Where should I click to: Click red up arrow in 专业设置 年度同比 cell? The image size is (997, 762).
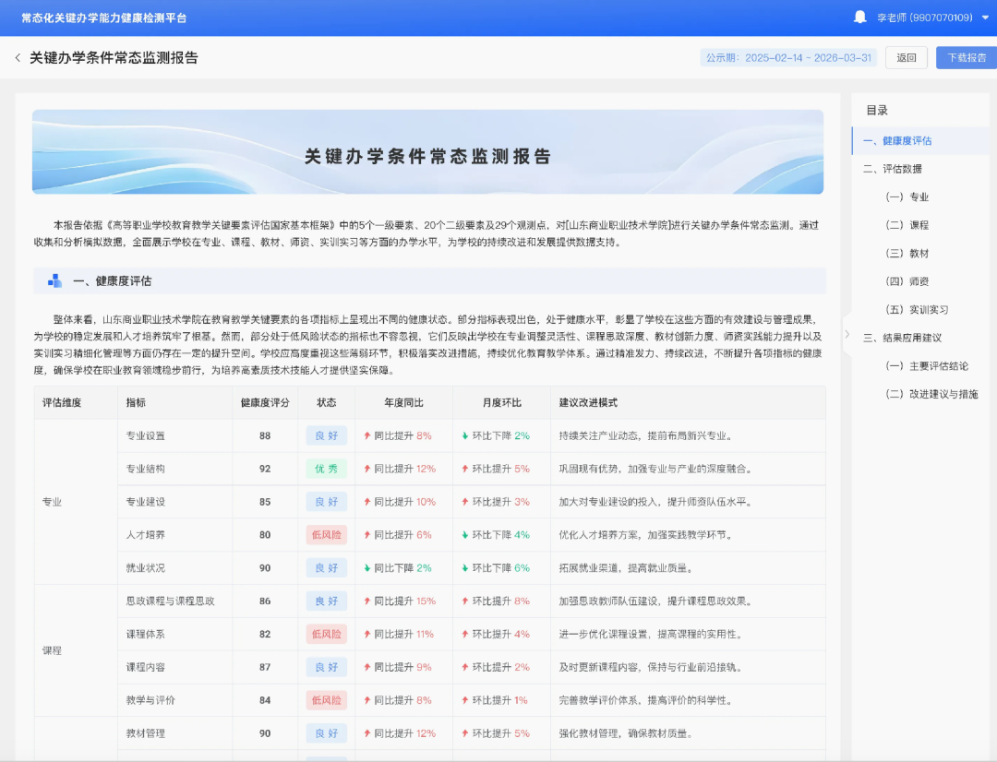pyautogui.click(x=366, y=435)
